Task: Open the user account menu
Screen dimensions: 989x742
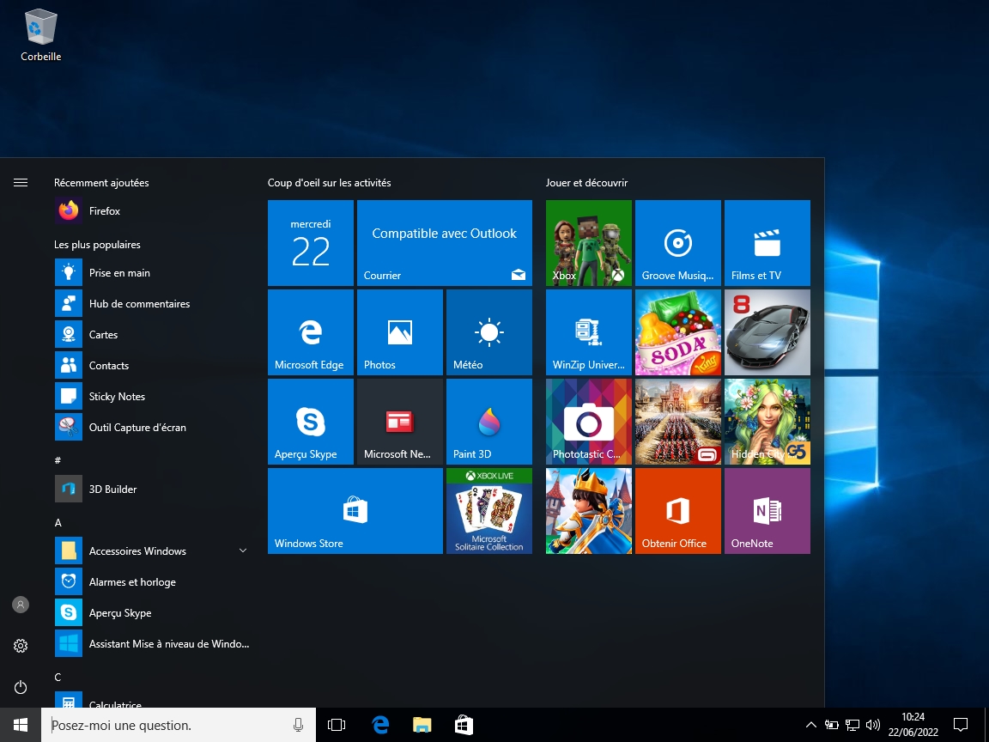Action: 21,605
